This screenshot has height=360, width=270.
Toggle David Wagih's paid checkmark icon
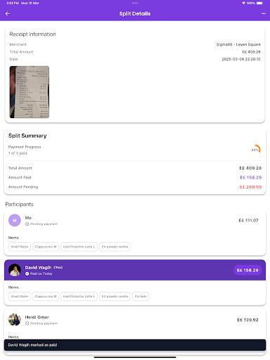tap(27, 274)
